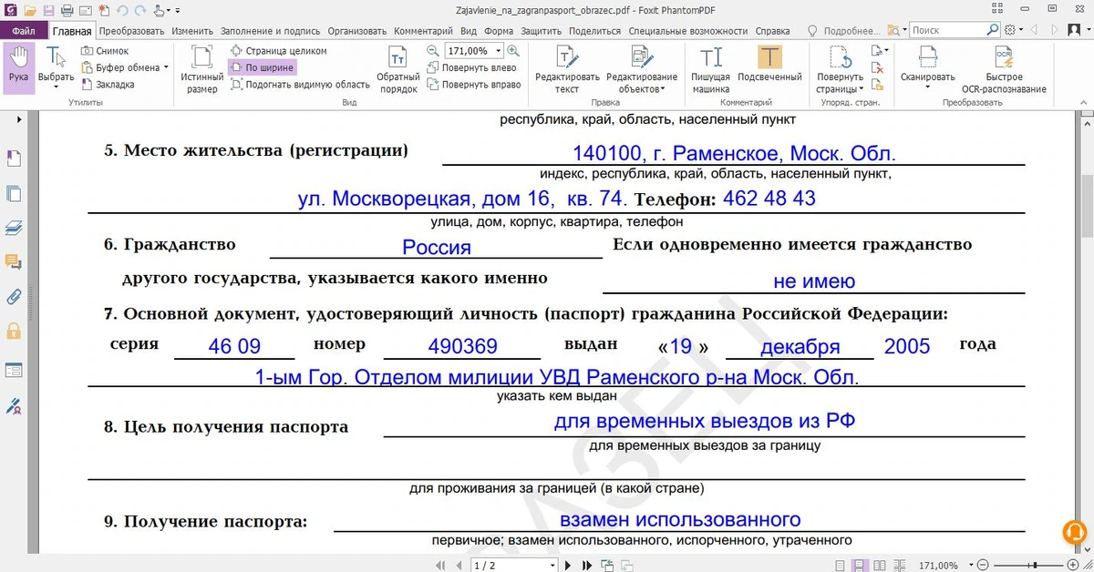Viewport: 1094px width, 572px height.
Task: Open the Заполнение и подпись tab
Action: (272, 31)
